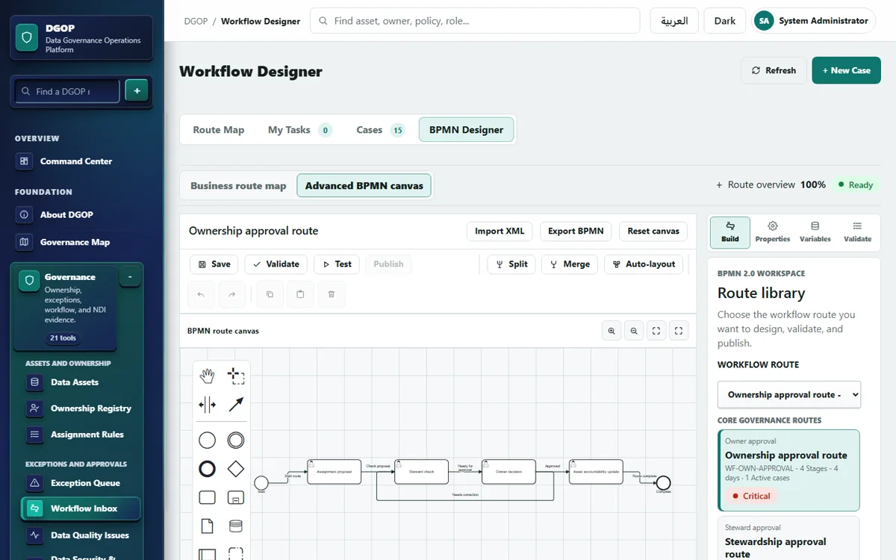Pick the create/remove space tool
Viewport: 896px width, 560px height.
pyautogui.click(x=208, y=405)
